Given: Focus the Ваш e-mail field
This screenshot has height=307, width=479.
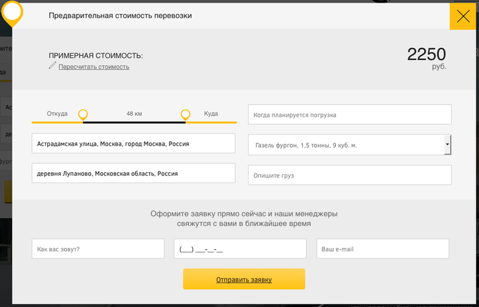Looking at the screenshot, I should [x=383, y=249].
